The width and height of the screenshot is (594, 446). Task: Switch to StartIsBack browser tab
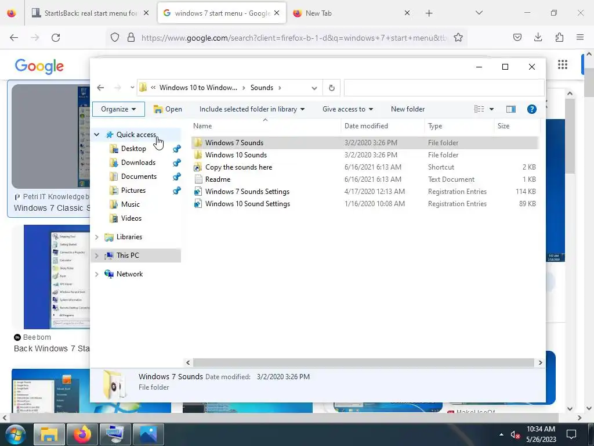(x=90, y=13)
